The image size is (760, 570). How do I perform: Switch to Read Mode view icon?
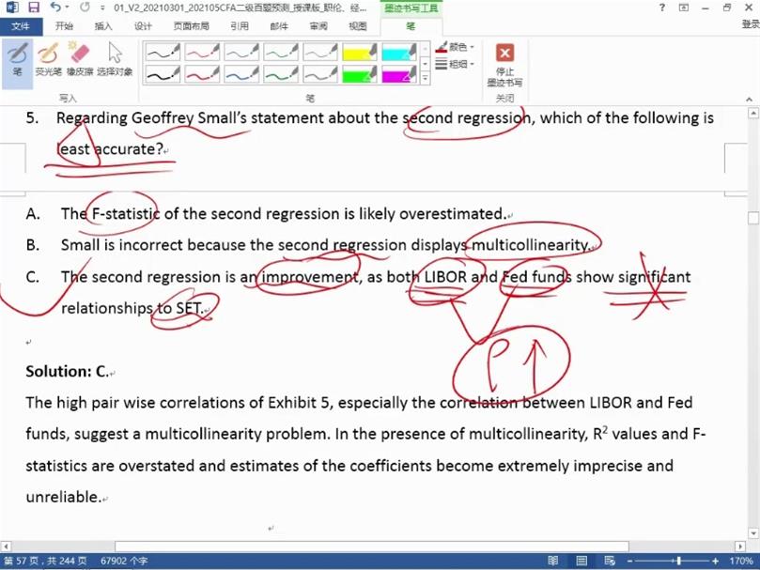click(553, 561)
